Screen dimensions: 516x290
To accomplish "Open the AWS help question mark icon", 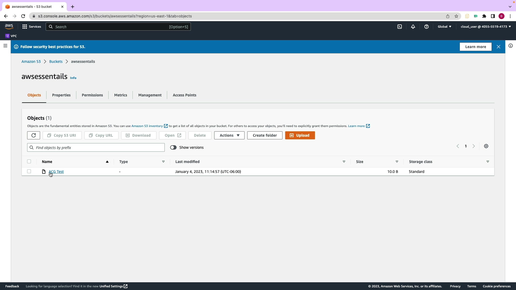I will point(427,27).
